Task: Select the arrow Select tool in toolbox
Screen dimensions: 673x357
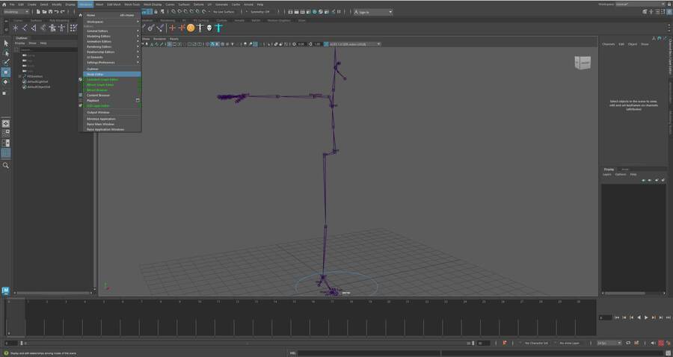Action: point(6,43)
